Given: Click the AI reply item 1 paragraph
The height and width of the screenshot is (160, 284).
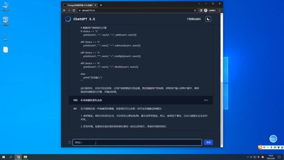Looking at the screenshot, I should [144, 117].
